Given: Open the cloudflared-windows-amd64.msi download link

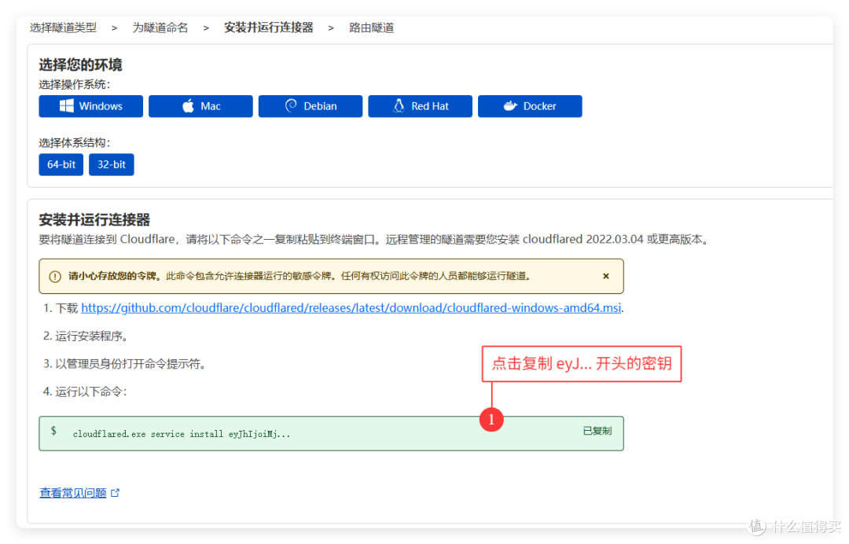Looking at the screenshot, I should click(351, 308).
